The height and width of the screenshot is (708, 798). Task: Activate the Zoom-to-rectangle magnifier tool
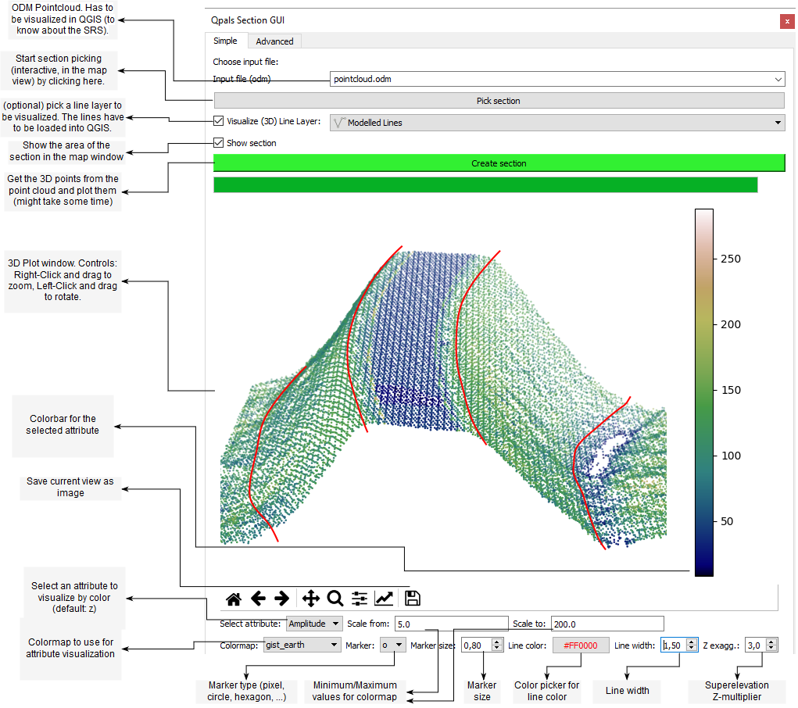[x=335, y=598]
